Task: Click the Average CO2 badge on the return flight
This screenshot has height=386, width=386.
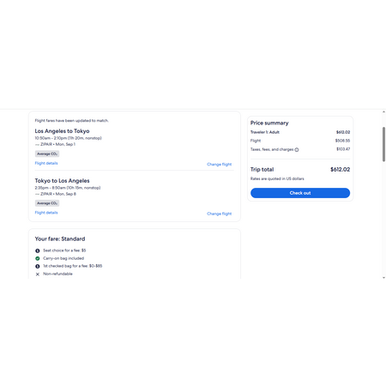Action: 47,203
